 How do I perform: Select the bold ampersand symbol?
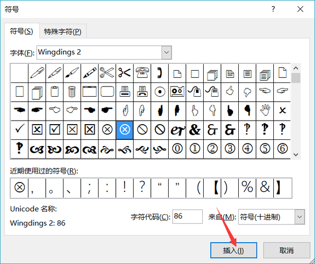pos(195,130)
